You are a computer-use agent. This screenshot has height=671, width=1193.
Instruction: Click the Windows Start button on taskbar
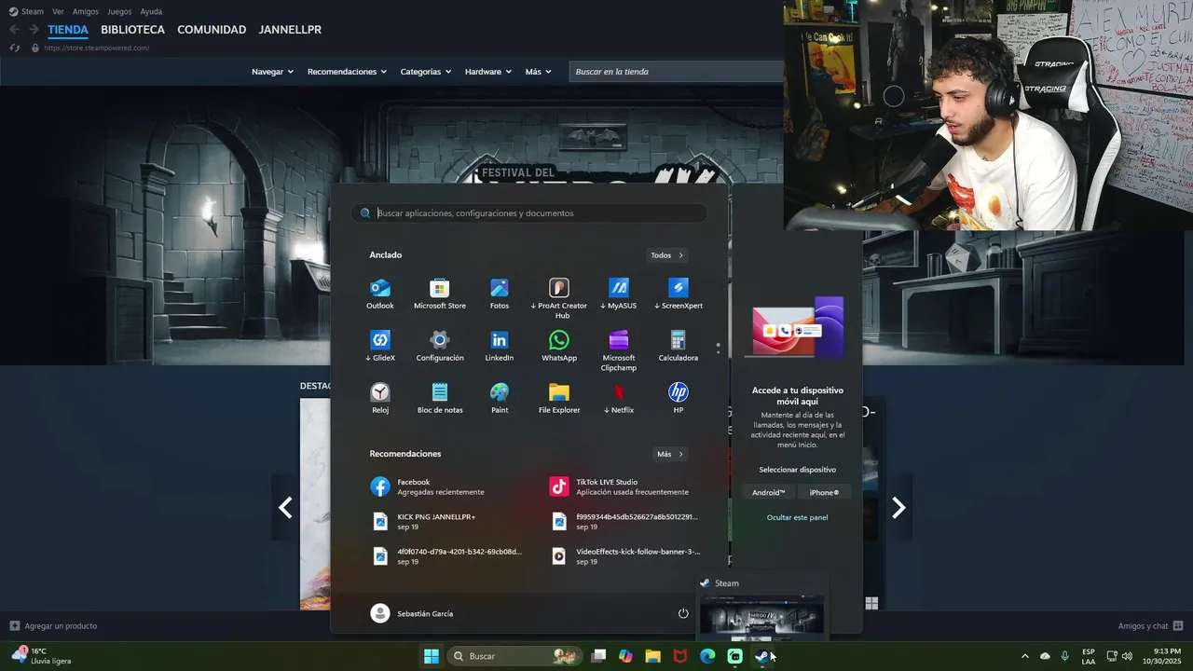[x=432, y=656]
